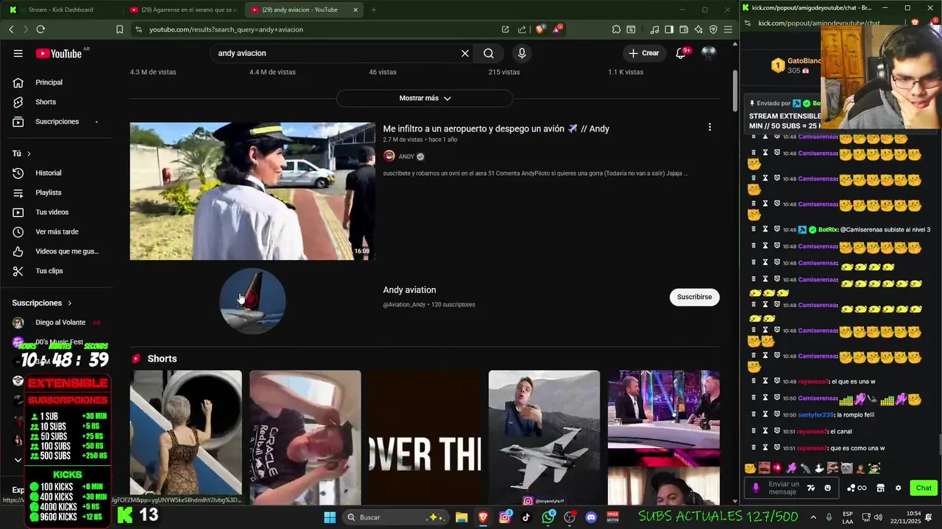The height and width of the screenshot is (529, 942).
Task: Open Discord from taskbar
Action: (591, 517)
